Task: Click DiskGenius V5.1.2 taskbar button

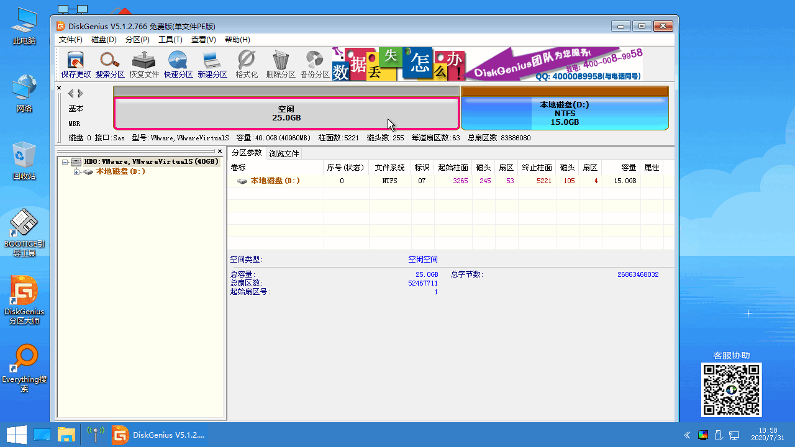Action: pos(158,435)
